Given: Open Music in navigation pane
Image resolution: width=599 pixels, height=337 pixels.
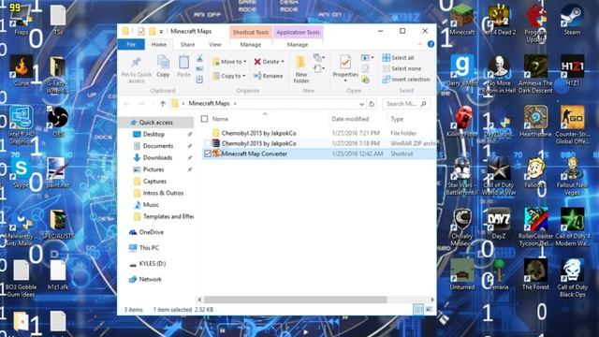Looking at the screenshot, I should pos(151,205).
